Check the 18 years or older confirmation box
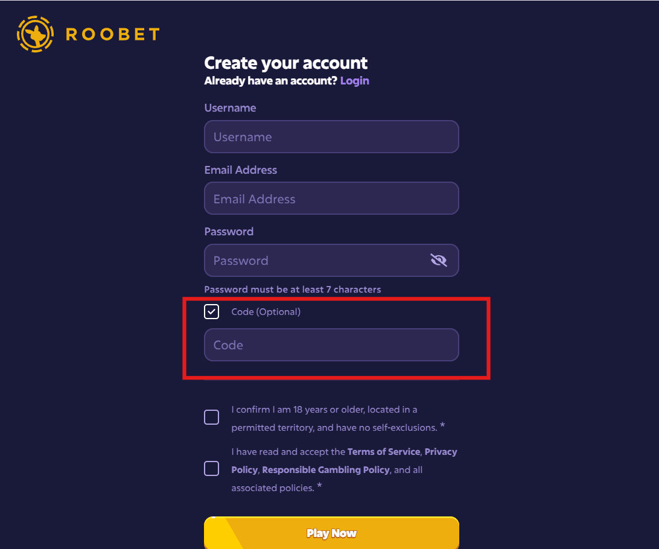Viewport: 659px width, 549px height. tap(212, 417)
